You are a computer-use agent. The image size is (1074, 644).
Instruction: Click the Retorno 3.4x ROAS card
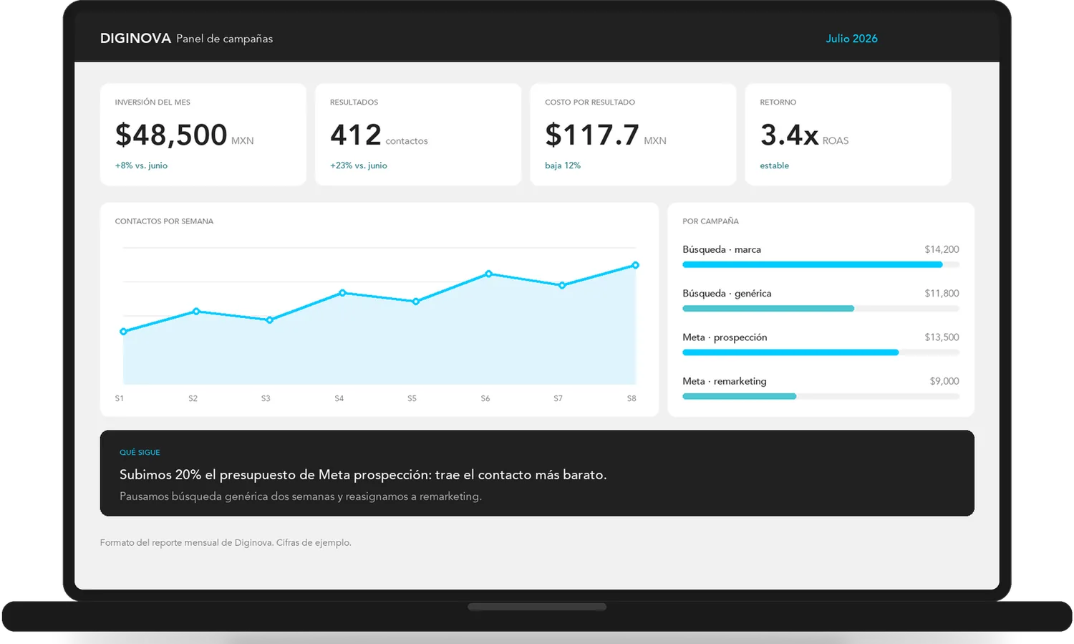click(848, 135)
